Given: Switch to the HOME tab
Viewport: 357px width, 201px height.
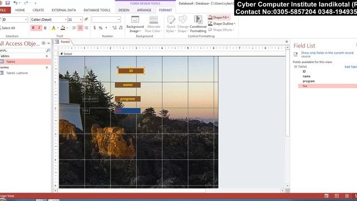Looking at the screenshot, I should click(20, 10).
